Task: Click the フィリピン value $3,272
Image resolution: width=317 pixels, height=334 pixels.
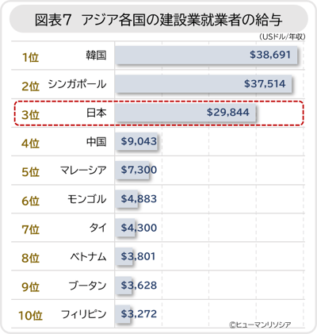Action: click(139, 314)
